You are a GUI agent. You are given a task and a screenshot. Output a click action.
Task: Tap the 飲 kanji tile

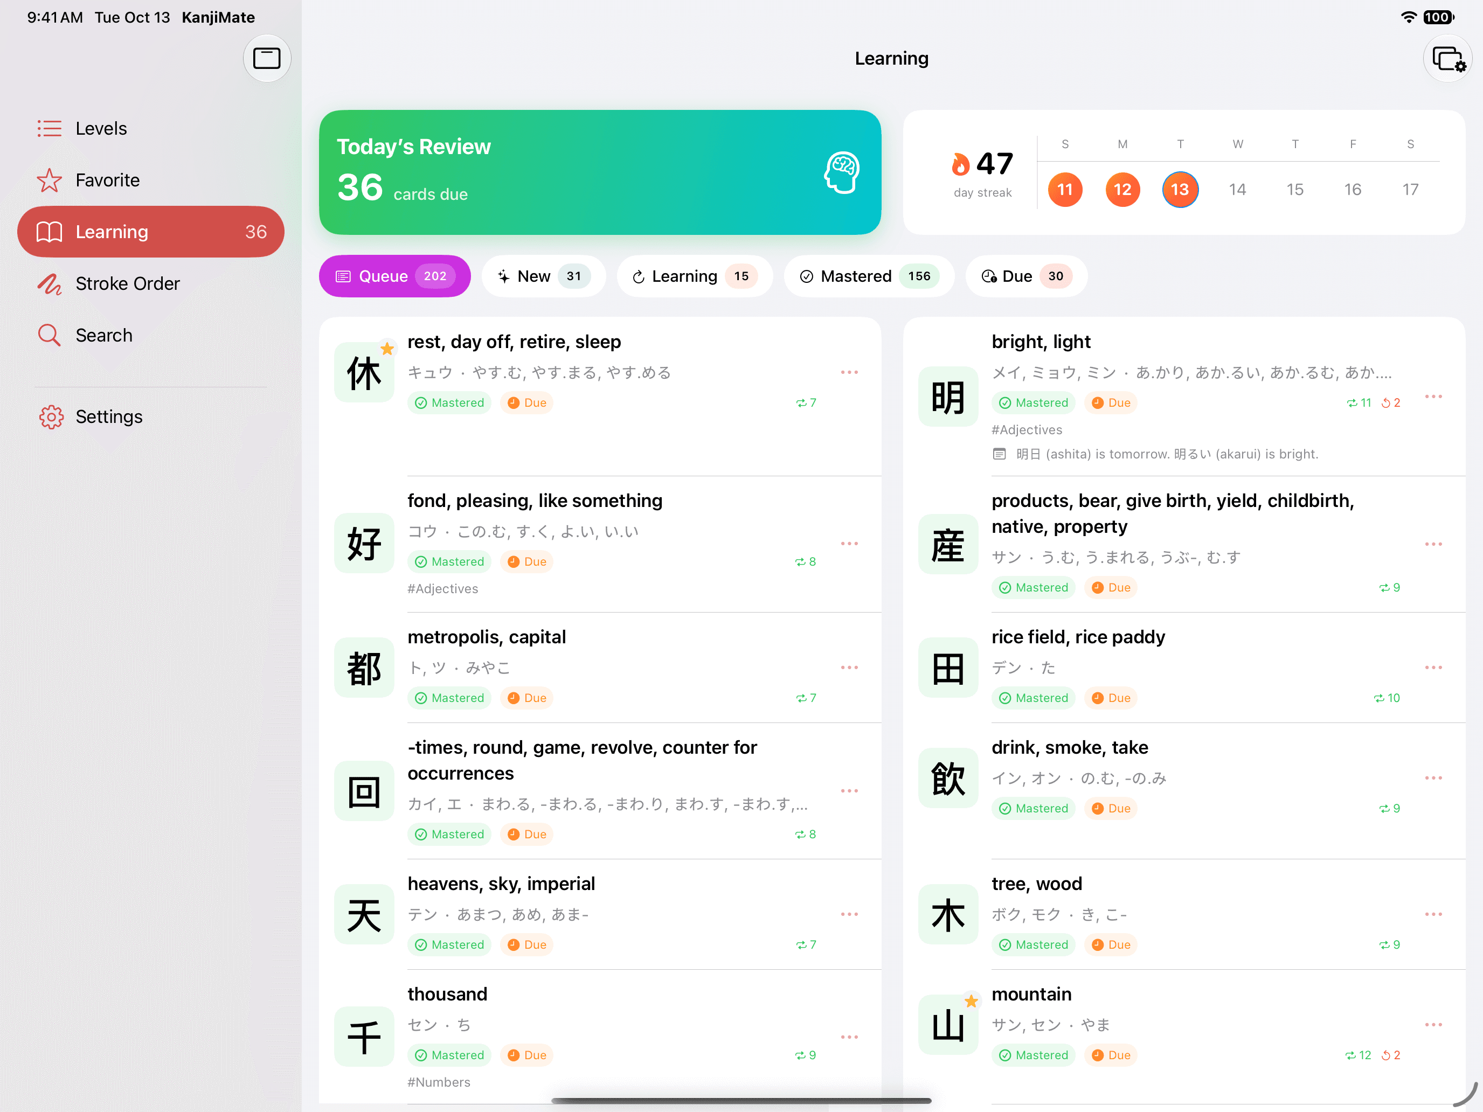948,778
